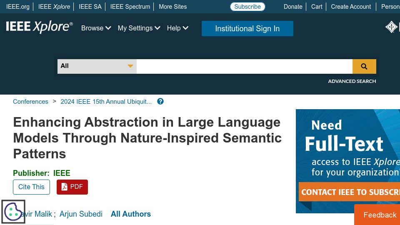400x225 pixels.
Task: Click Institutional Sign In button
Action: [247, 29]
